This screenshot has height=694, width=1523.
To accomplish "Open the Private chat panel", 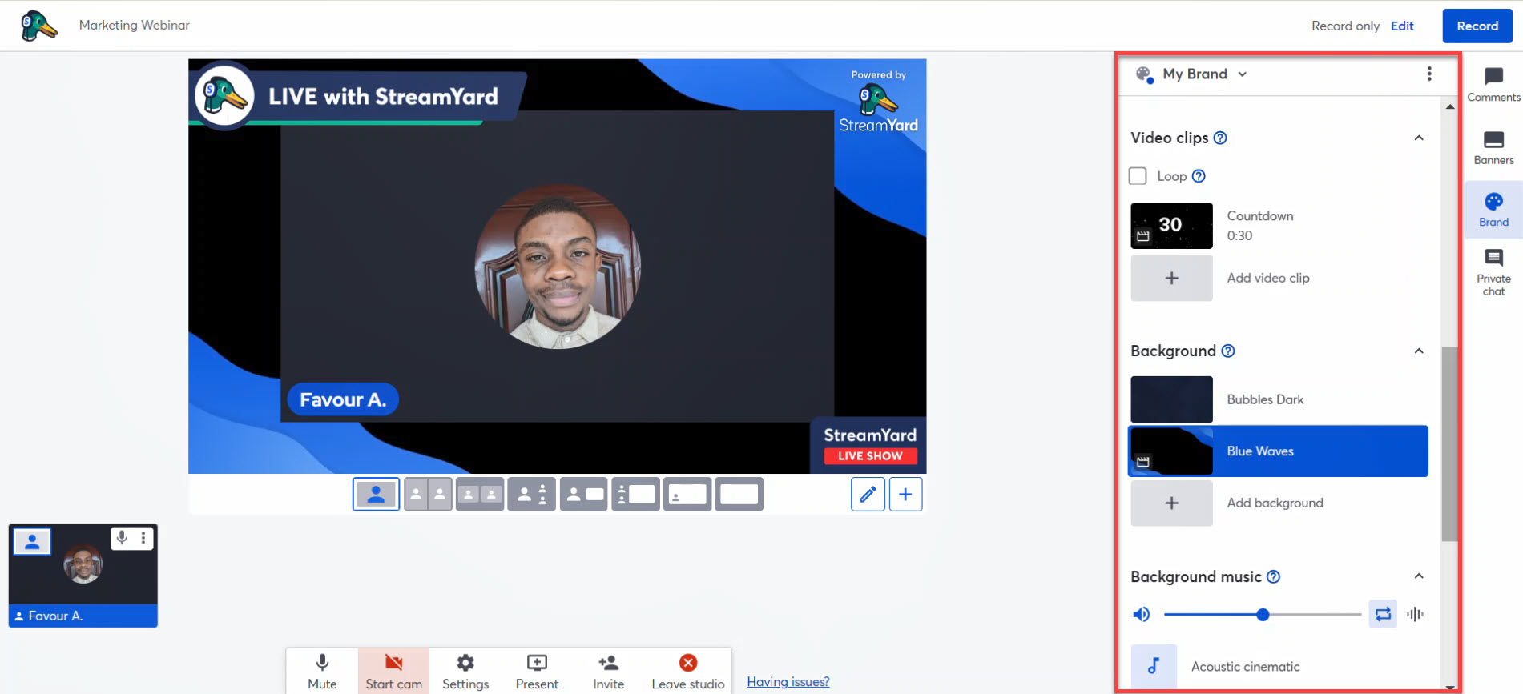I will coord(1493,272).
